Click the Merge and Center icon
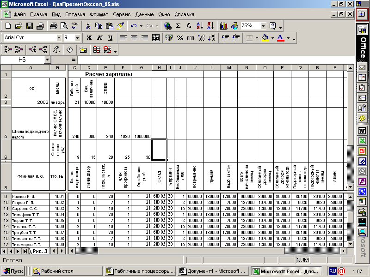Screen dimensions: 370x277 point(156,38)
